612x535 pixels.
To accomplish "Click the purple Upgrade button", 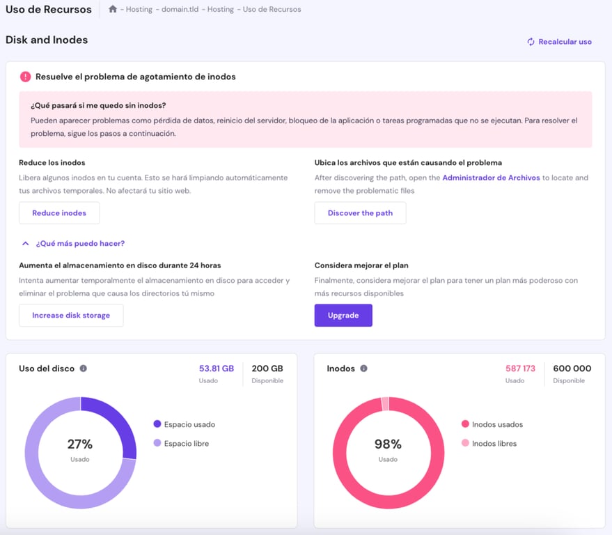I will click(x=343, y=315).
